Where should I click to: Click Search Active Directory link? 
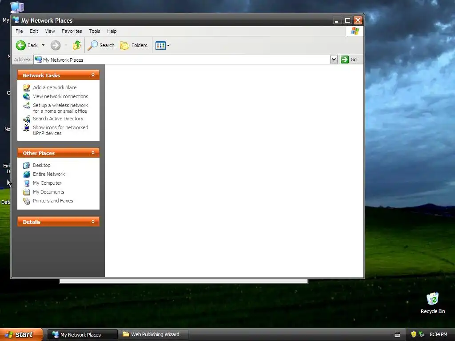pos(58,119)
